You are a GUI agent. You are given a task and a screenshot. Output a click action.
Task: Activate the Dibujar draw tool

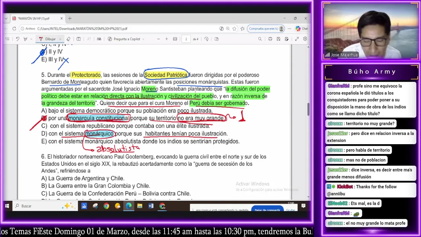click(x=48, y=39)
